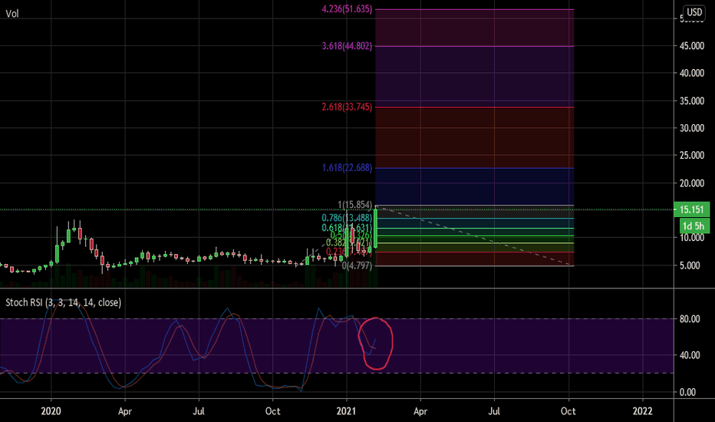Screen dimensions: 715x422
Task: Click the 40.000 price axis label
Action: (x=692, y=73)
